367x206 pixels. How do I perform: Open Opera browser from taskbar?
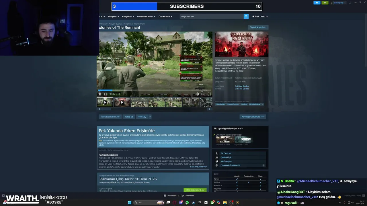click(174, 203)
